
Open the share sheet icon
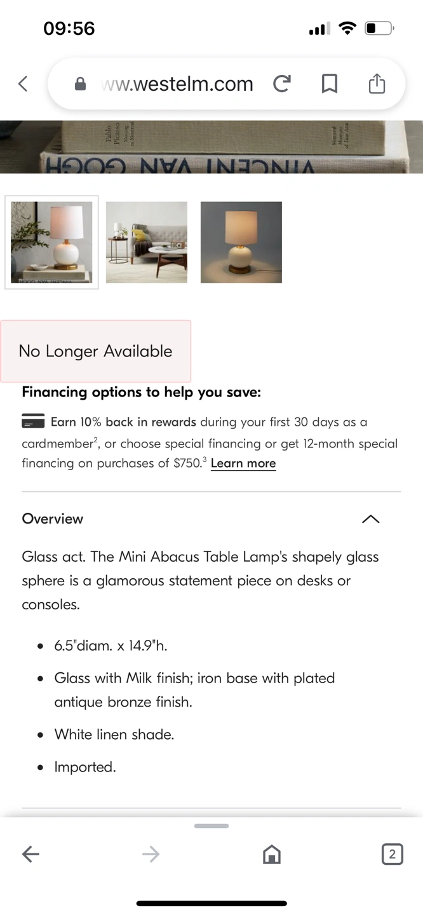377,84
